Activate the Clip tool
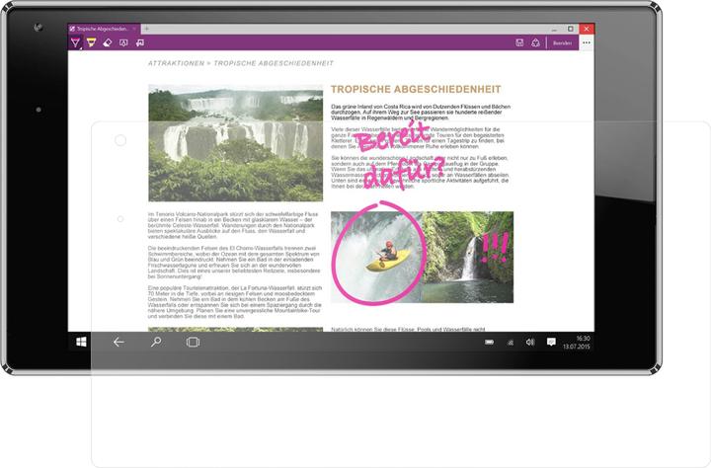711x468 pixels. (140, 42)
